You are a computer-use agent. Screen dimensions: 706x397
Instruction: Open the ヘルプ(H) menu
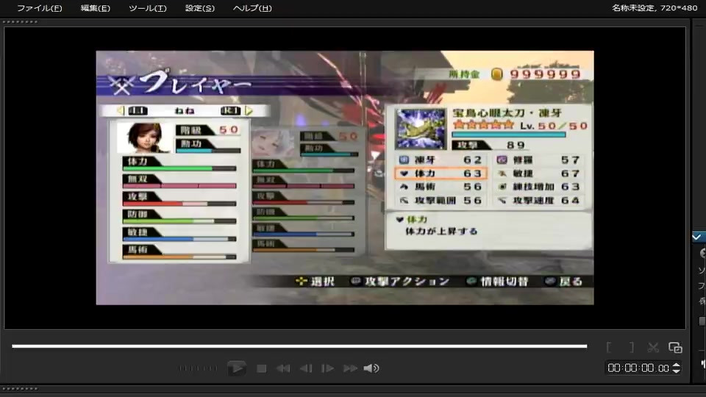252,8
